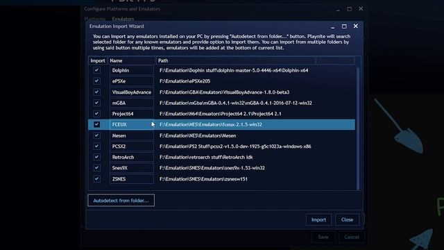Edit the Mesen name field
The image size is (444, 250).
coord(132,135)
